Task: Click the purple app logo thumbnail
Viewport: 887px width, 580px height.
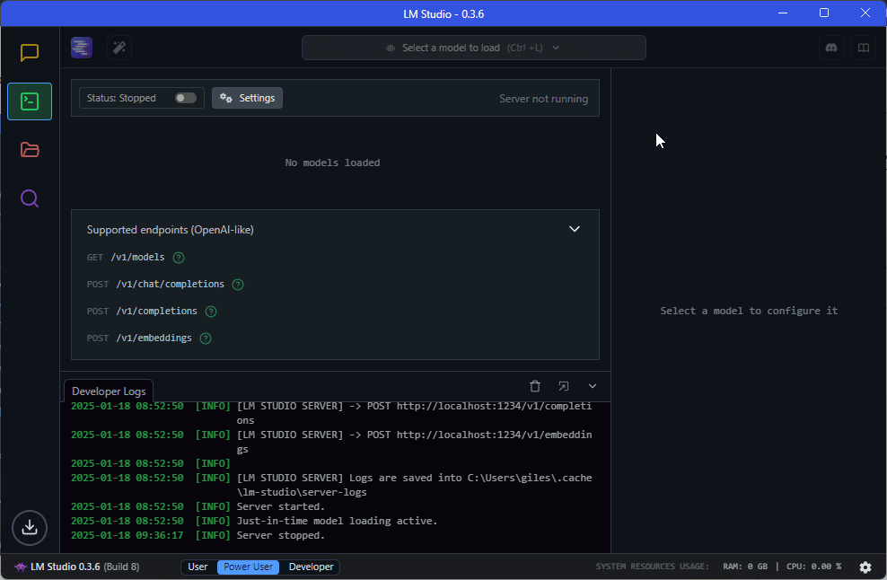Action: 82,48
